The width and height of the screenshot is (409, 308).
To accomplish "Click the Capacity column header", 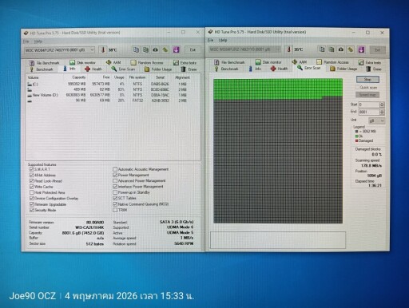I will coord(79,77).
